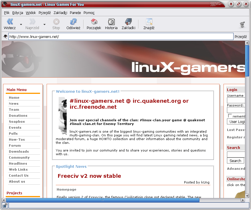Image resolution: width=251 pixels, height=210 pixels.
Task: Click the site favicon beside the address bar
Action: tap(5, 37)
